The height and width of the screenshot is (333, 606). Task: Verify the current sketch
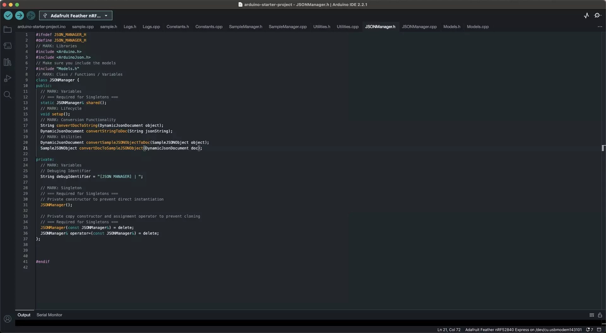point(8,15)
